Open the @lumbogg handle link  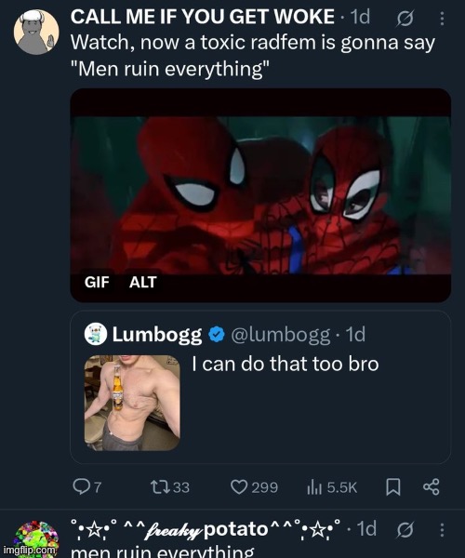pos(281,334)
